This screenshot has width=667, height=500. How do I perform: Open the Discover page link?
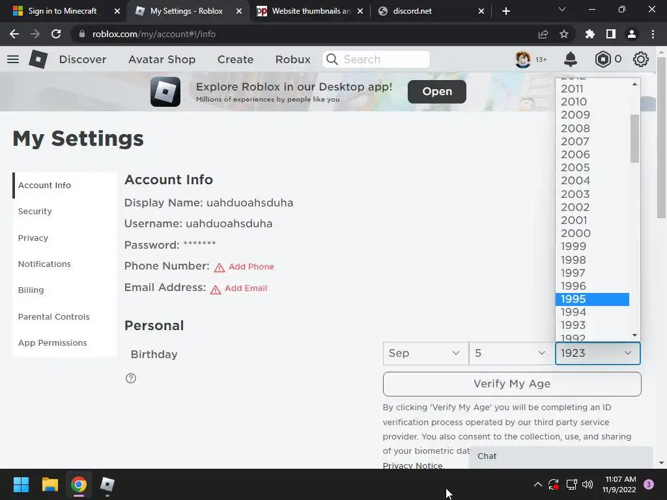83,59
